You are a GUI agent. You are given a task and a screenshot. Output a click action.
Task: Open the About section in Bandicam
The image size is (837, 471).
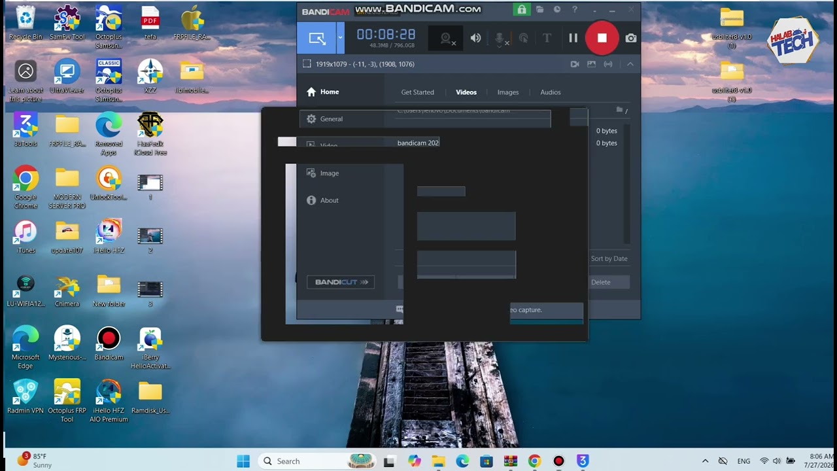tap(323, 200)
